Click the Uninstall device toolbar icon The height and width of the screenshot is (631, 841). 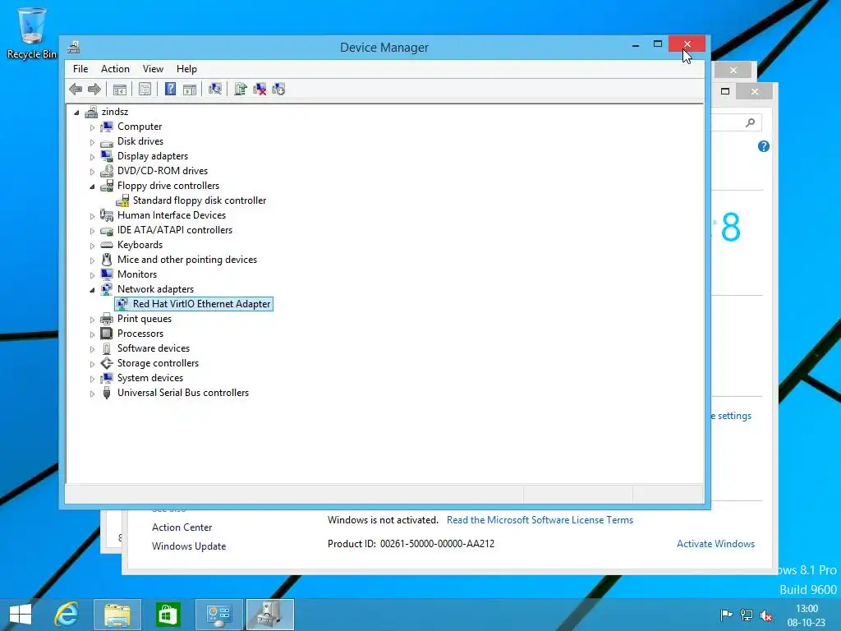pyautogui.click(x=260, y=89)
